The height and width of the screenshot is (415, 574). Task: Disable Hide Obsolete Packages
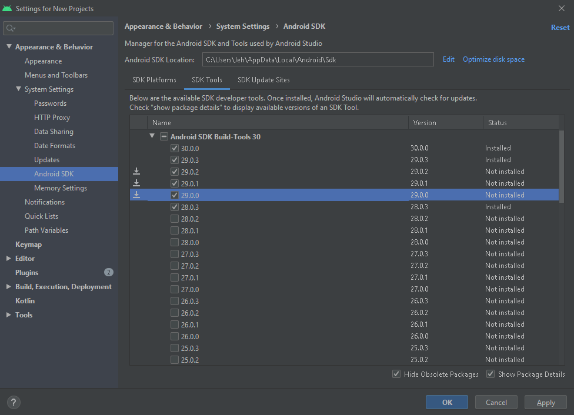tap(396, 374)
